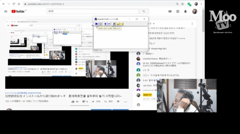Open the Chrome three-dot menu
240x134 pixels.
(x=201, y=4)
